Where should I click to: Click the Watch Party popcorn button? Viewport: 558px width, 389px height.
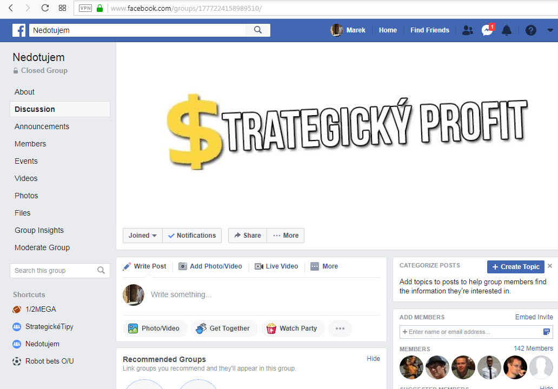pos(293,328)
